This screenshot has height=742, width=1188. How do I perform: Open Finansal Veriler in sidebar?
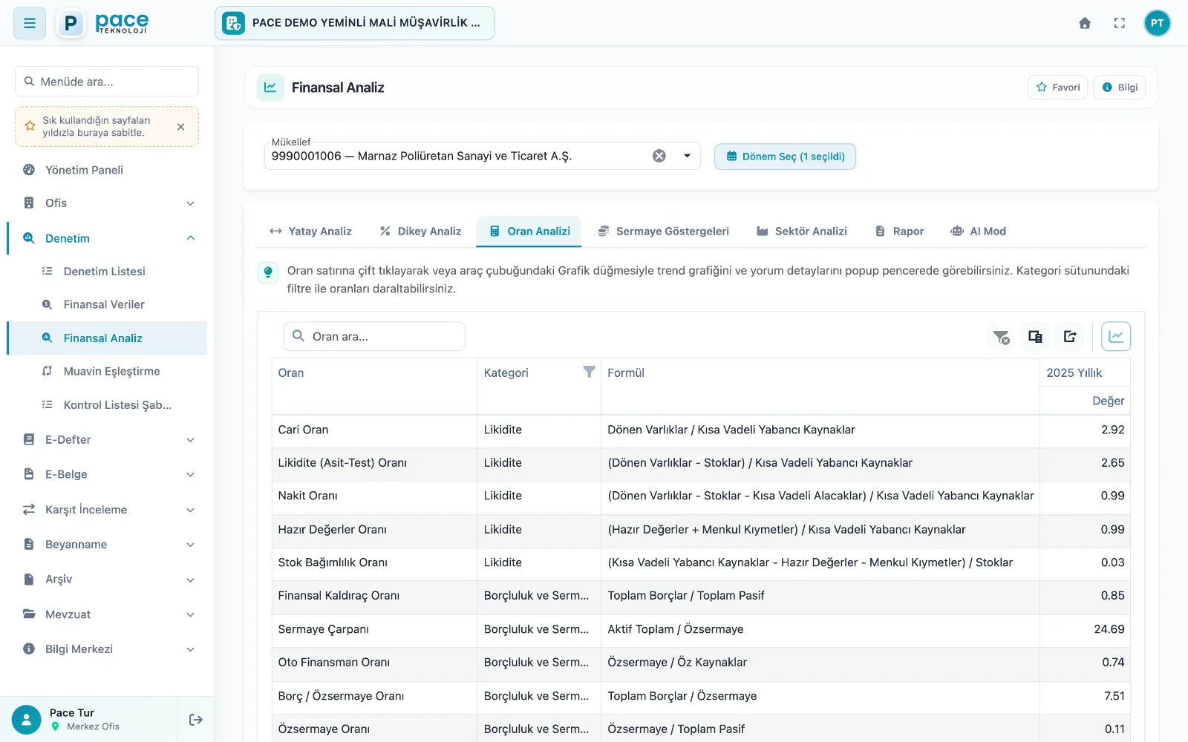point(107,305)
